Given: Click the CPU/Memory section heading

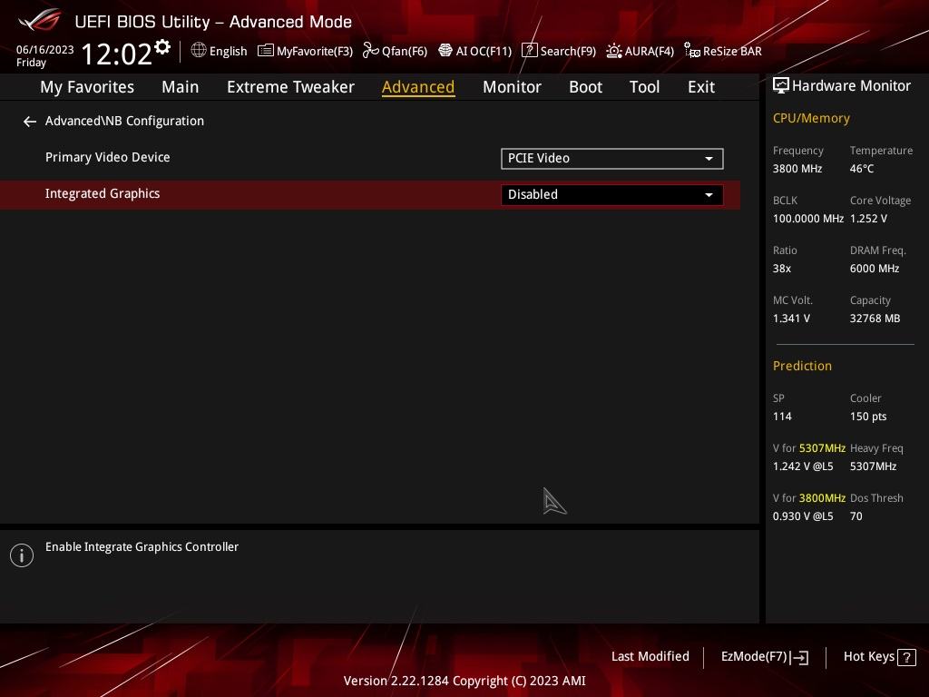Looking at the screenshot, I should [x=811, y=119].
